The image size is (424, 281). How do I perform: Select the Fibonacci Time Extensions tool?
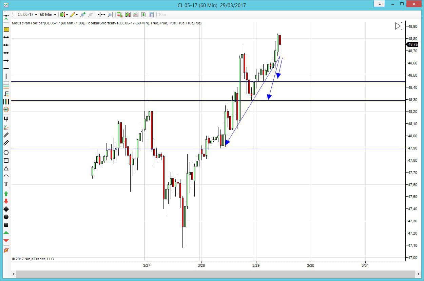6,101
